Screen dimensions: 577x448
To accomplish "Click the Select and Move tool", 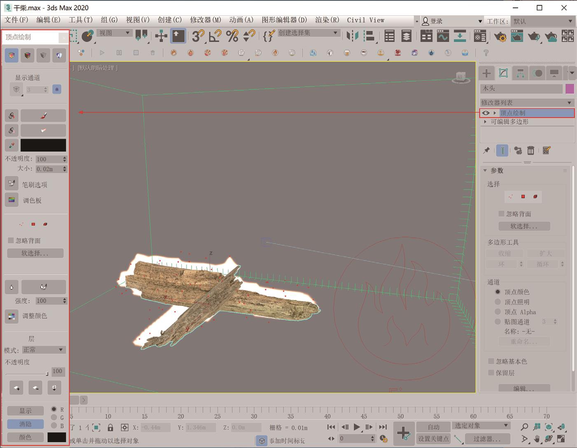I will 161,36.
